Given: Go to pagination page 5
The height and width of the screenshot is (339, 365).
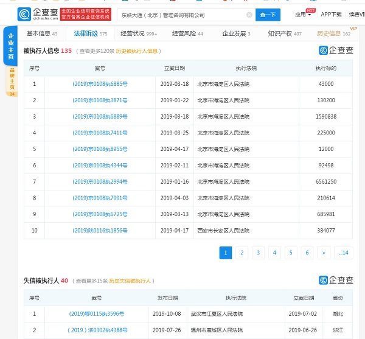Looking at the screenshot, I should click(x=291, y=253).
